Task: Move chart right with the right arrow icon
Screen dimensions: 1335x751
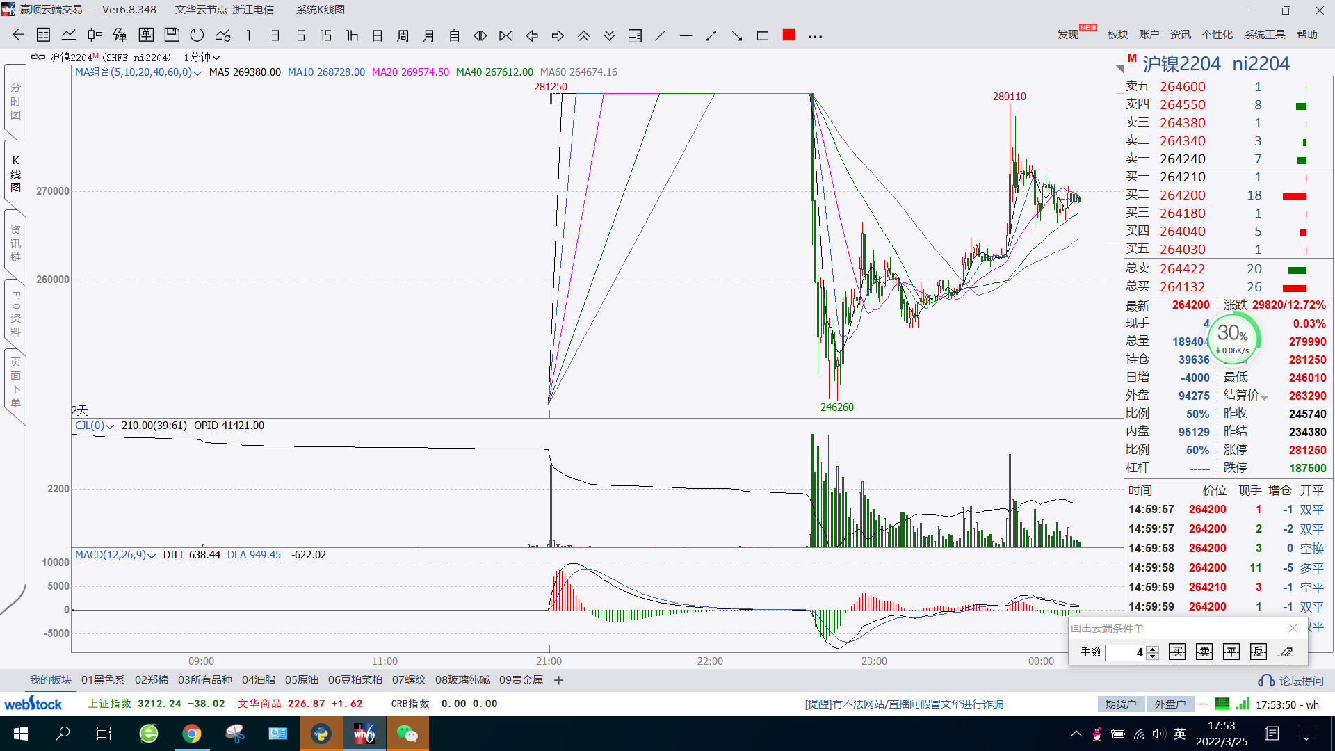Action: tap(558, 35)
